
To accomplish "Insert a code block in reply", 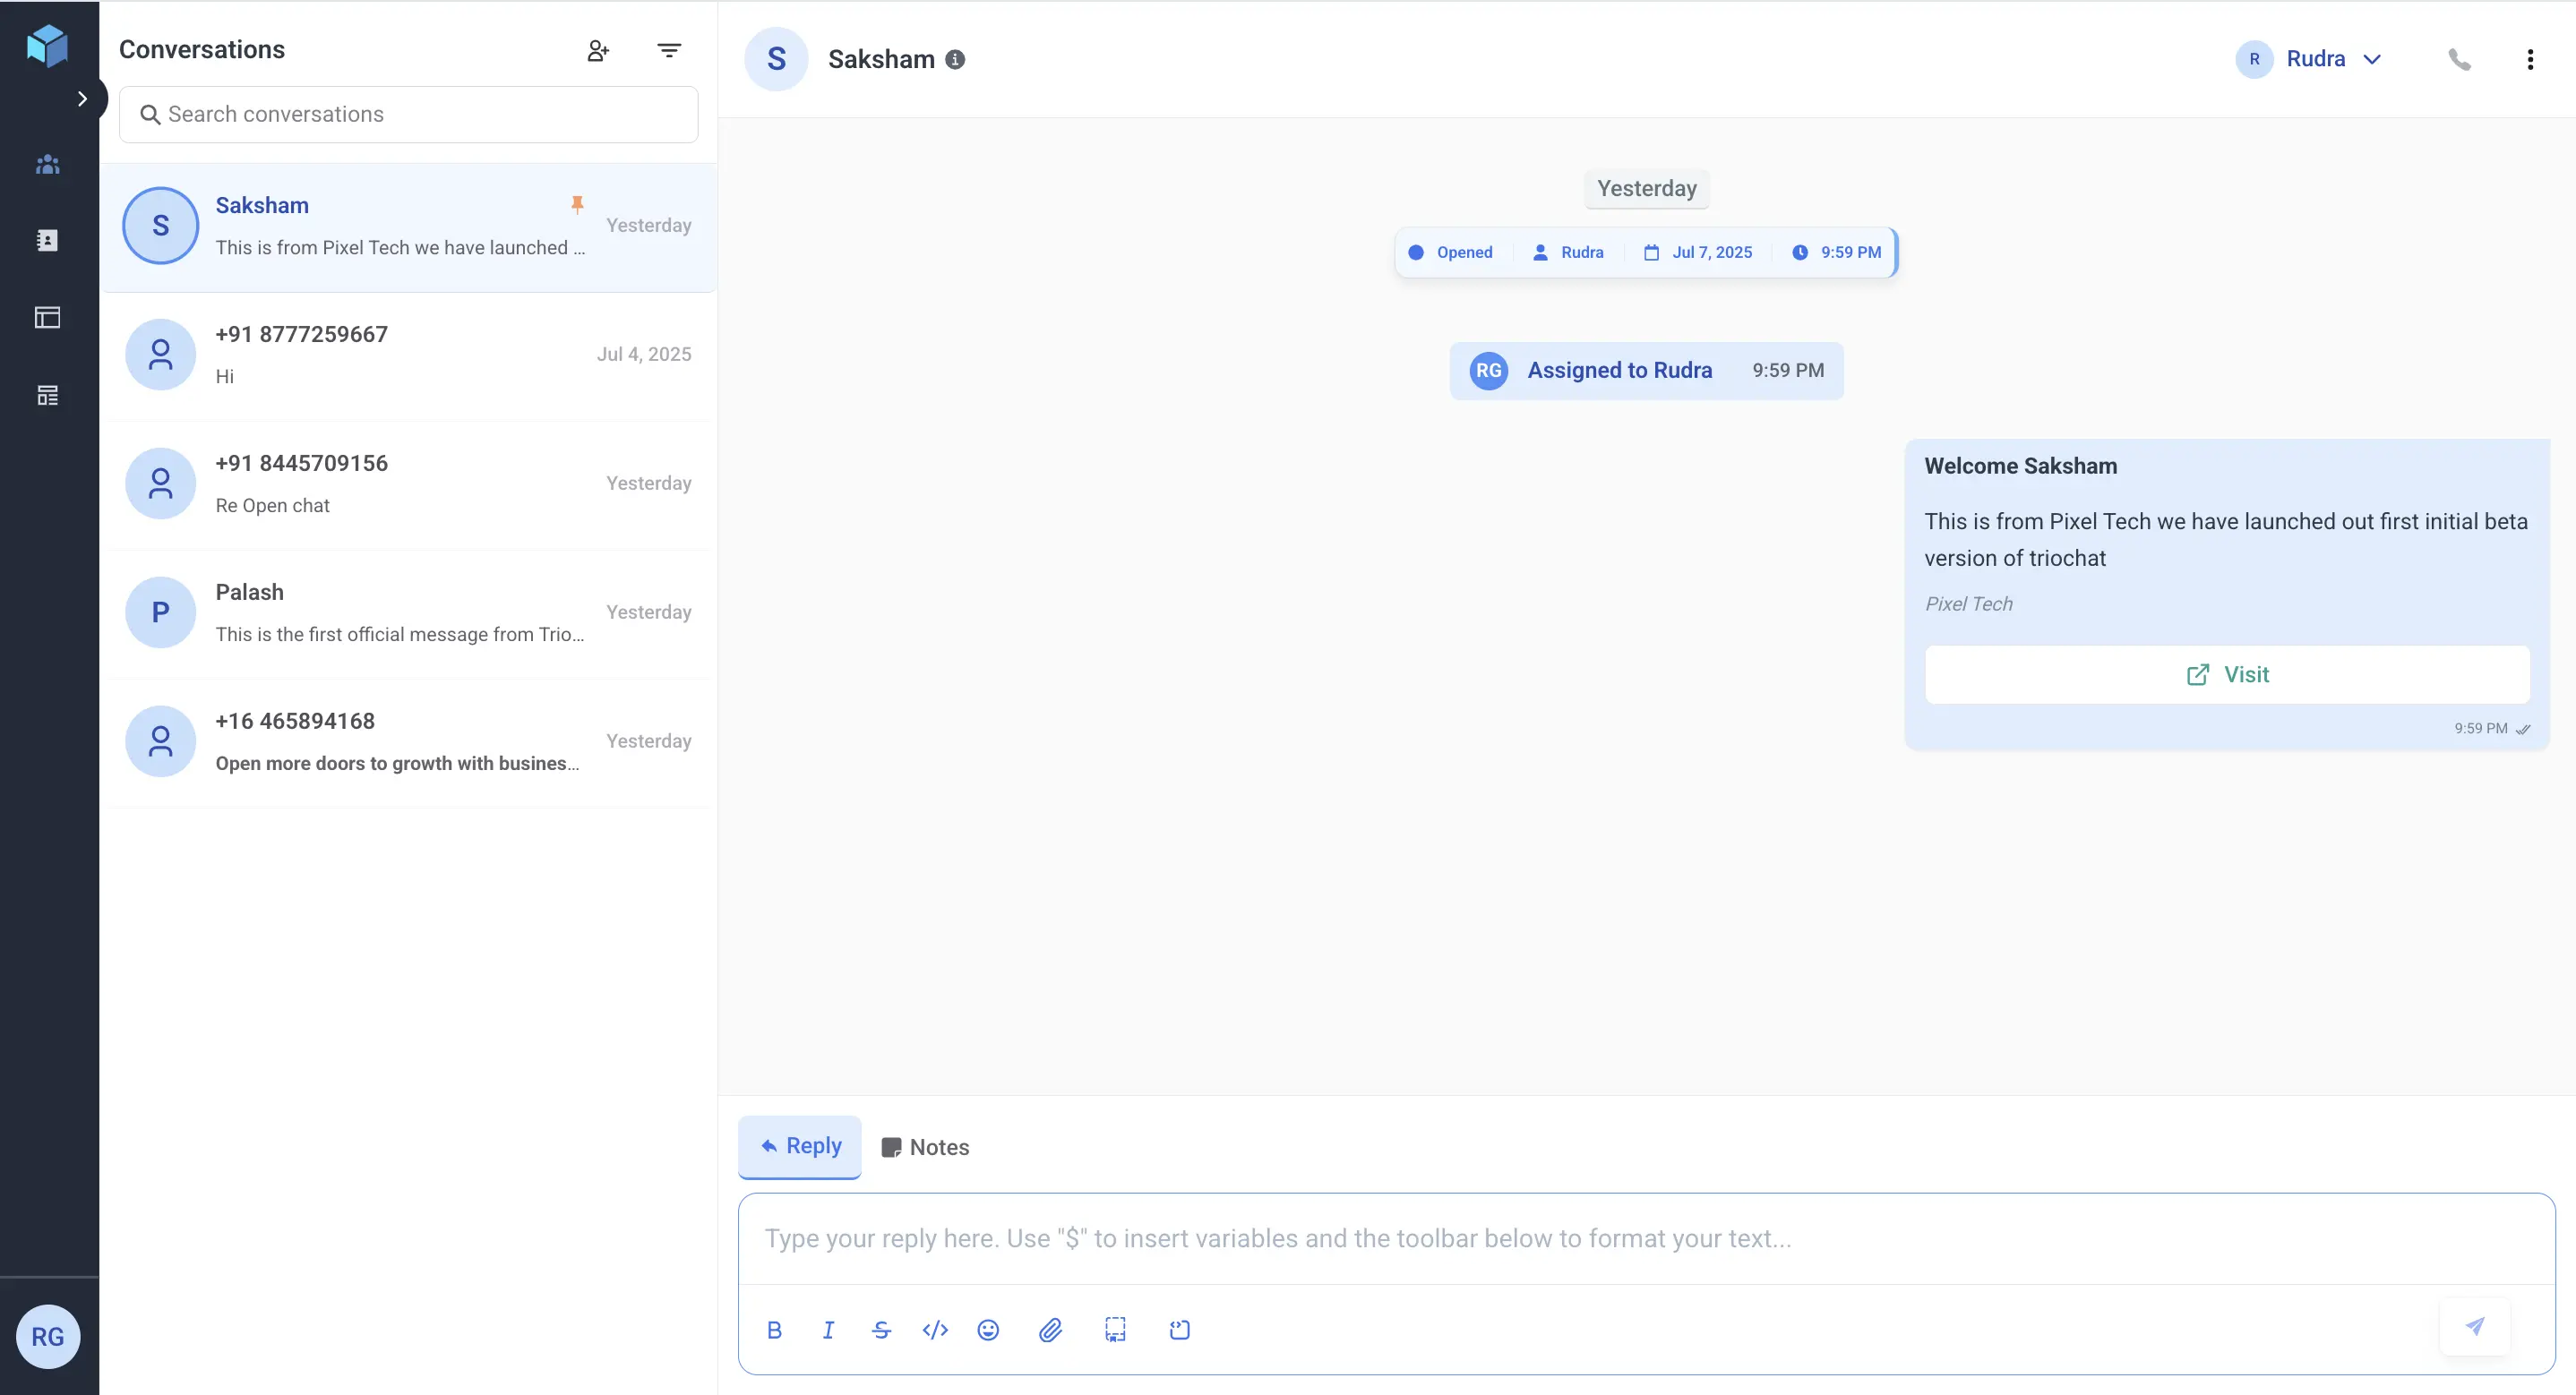I will [x=935, y=1330].
